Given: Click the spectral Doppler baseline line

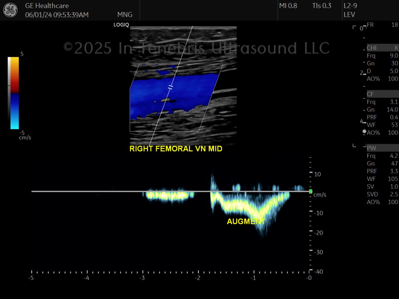Looking at the screenshot, I should [170, 191].
